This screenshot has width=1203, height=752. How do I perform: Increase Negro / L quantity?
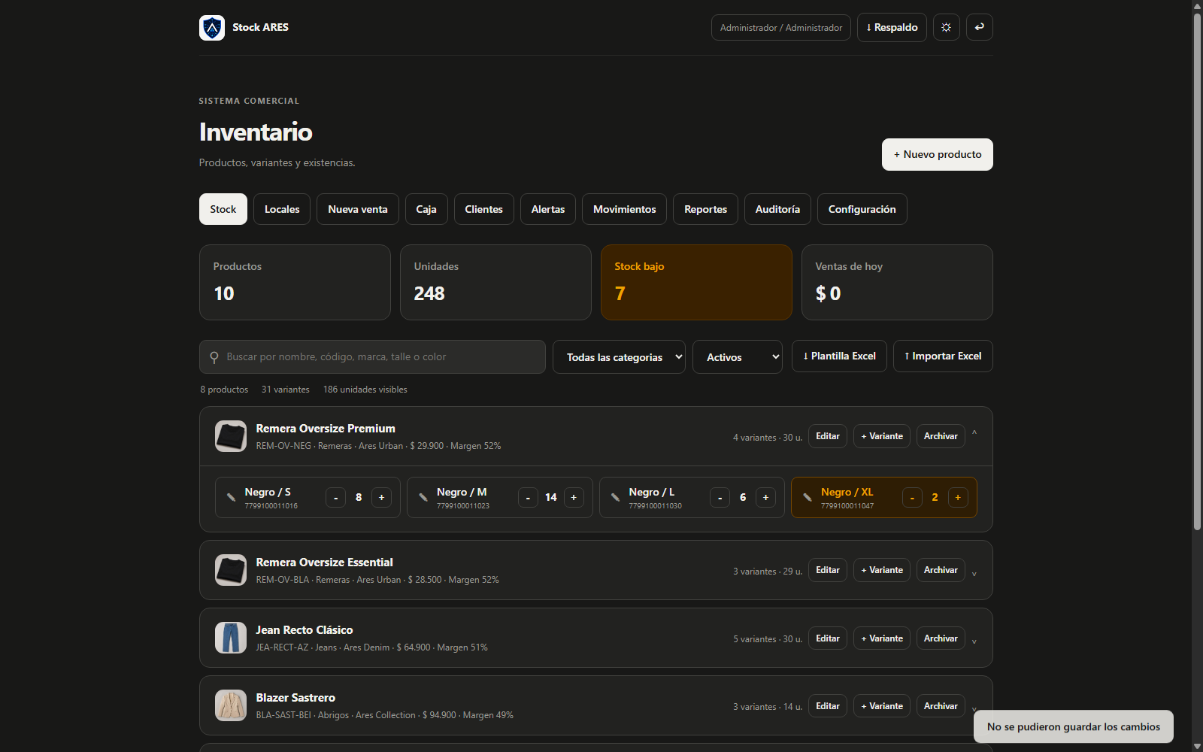(765, 497)
